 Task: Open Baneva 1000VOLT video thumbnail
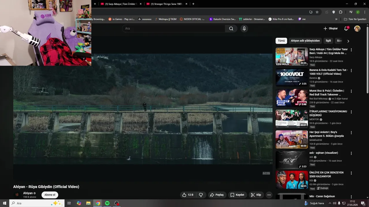click(292, 77)
